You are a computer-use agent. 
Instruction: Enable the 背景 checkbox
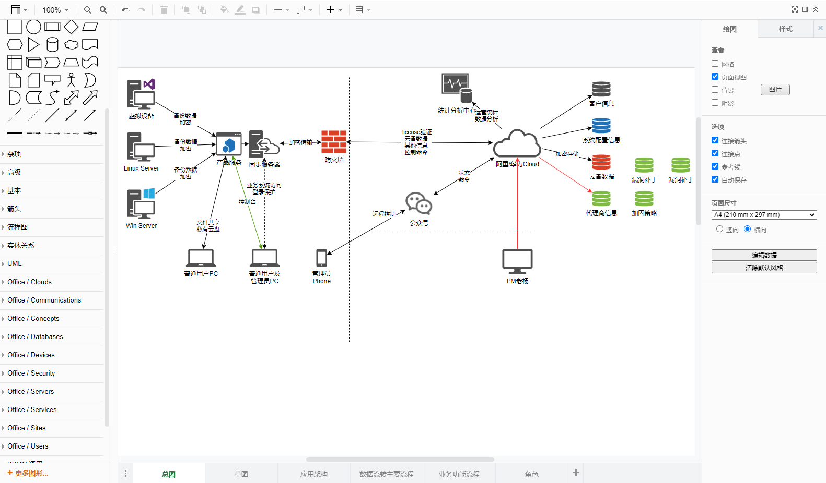tap(715, 90)
